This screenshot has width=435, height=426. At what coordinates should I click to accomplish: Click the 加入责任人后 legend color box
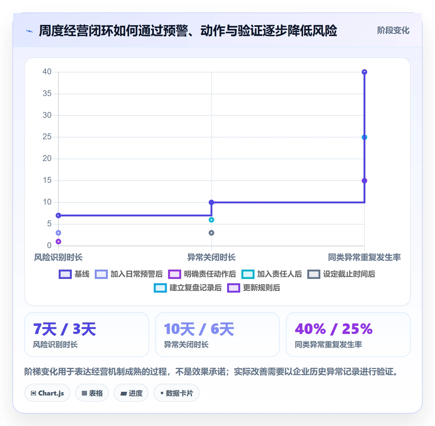(248, 274)
